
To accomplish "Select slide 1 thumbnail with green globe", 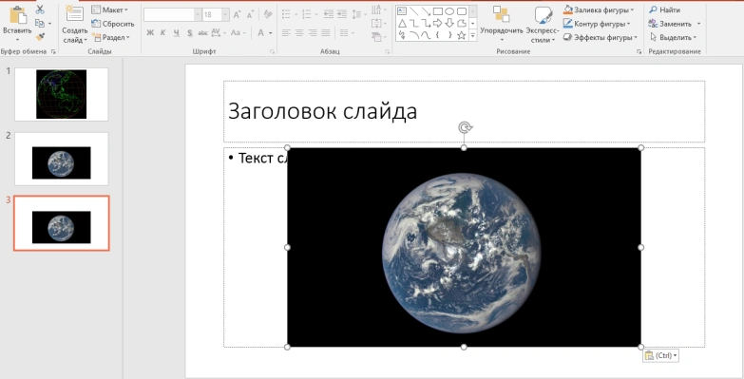I will pos(61,94).
